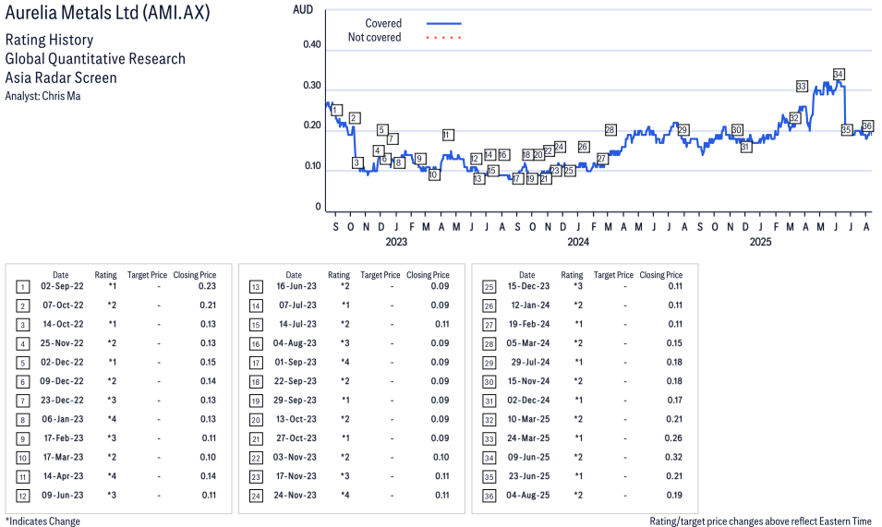Click table index box 24 beside 24-Nov-23
This screenshot has height=527, width=882.
pyautogui.click(x=256, y=497)
